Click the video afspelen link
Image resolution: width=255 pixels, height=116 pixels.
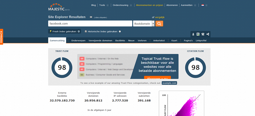[100, 17]
